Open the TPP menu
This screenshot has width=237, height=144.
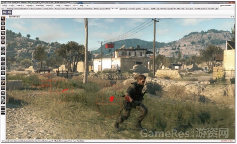click(87, 5)
